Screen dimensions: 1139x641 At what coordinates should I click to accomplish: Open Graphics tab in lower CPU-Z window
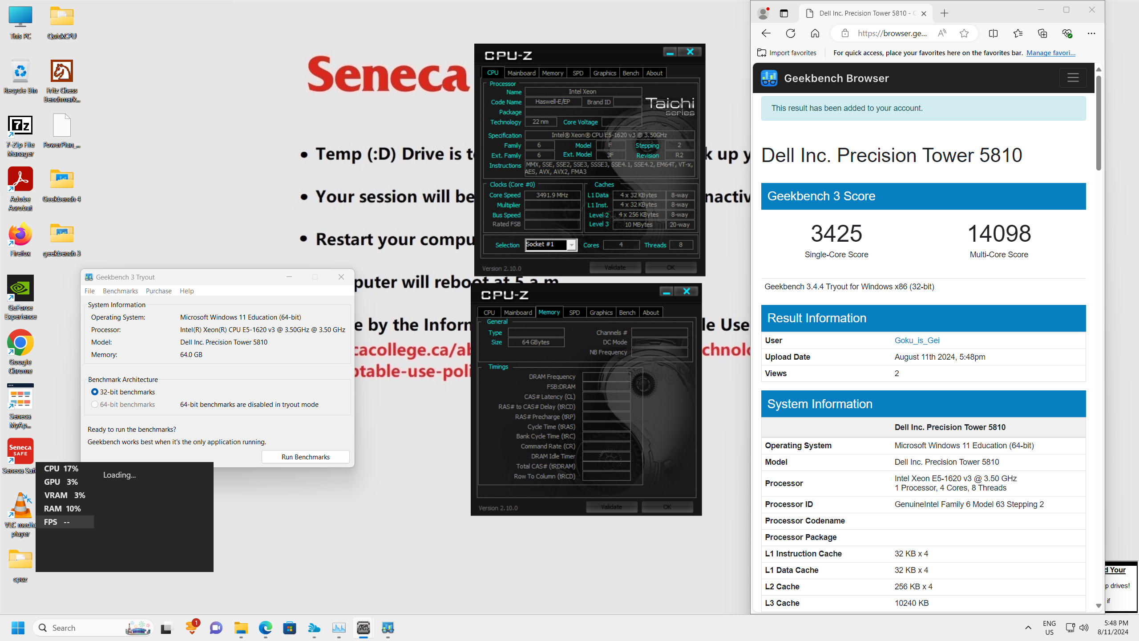(x=601, y=312)
